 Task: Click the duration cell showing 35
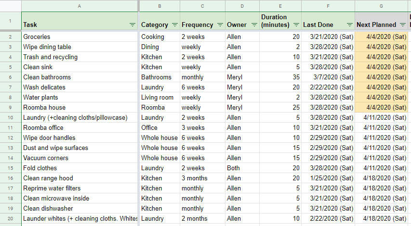(280, 77)
